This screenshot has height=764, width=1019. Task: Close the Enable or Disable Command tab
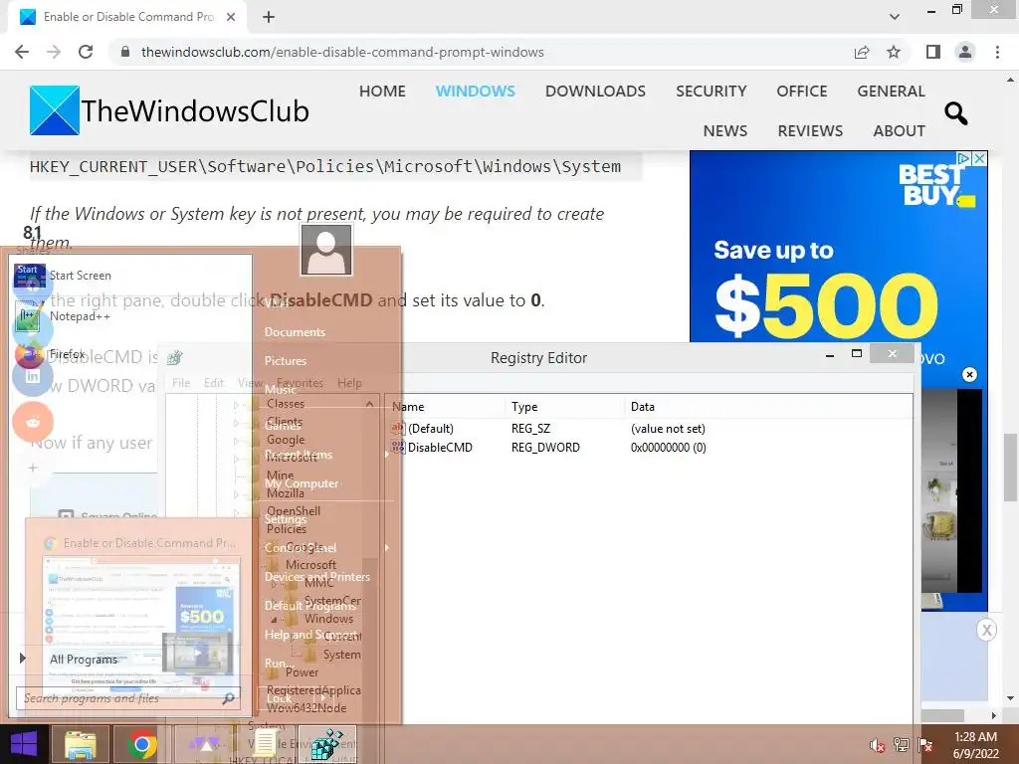pos(231,17)
